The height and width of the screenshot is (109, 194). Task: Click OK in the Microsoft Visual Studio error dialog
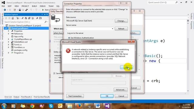tap(127, 67)
